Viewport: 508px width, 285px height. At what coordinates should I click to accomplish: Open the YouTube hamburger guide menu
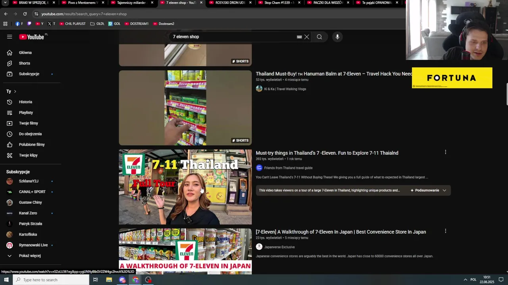click(x=10, y=37)
